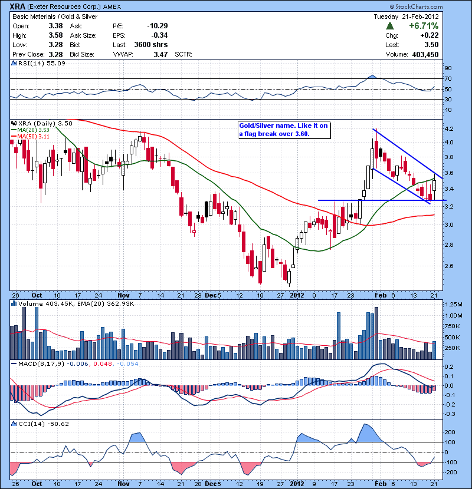Screen dimensions: 472x489
Task: Click the date Tuesday 21-Feb-2012
Action: [x=406, y=16]
